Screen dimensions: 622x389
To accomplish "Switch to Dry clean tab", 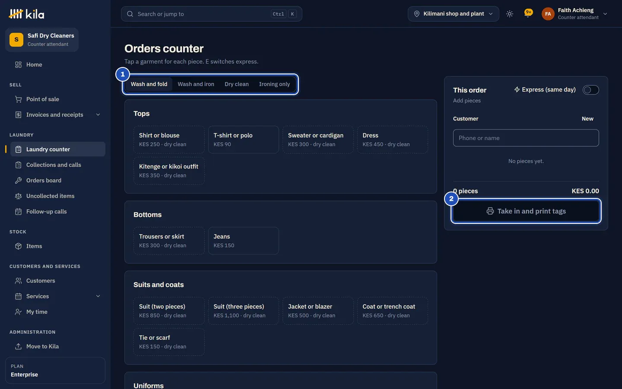I will (236, 84).
